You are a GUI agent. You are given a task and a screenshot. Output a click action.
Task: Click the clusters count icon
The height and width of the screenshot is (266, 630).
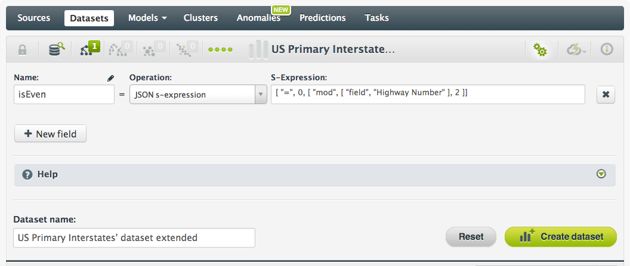tap(154, 50)
